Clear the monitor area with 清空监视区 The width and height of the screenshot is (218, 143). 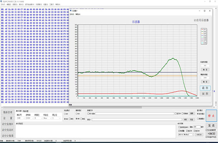click(8, 124)
